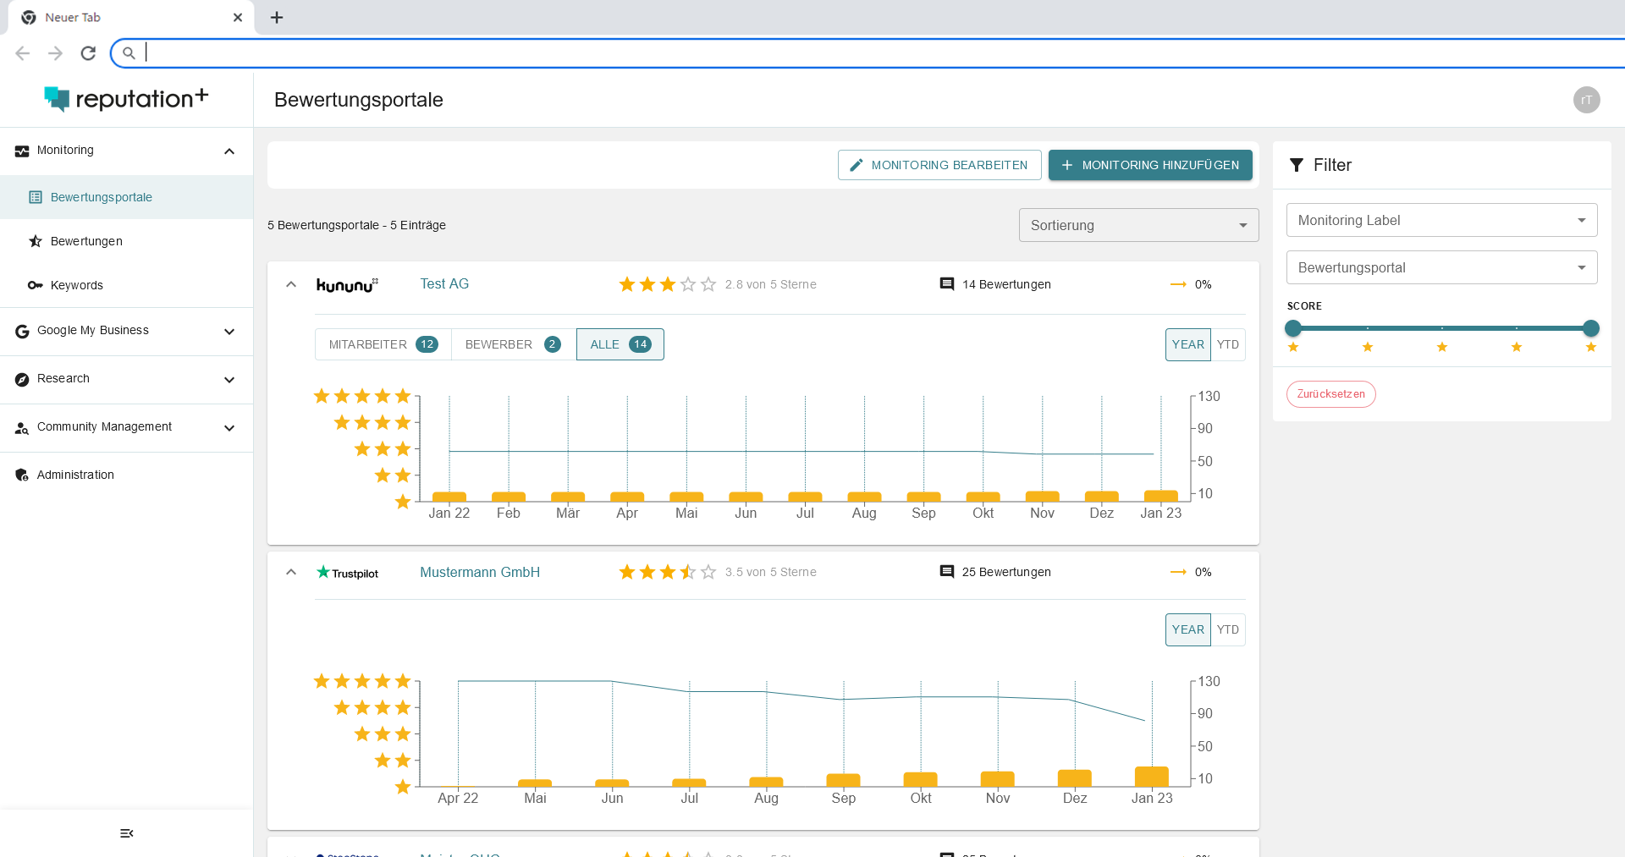The height and width of the screenshot is (857, 1625).
Task: Collapse the Test AG card
Action: (x=291, y=284)
